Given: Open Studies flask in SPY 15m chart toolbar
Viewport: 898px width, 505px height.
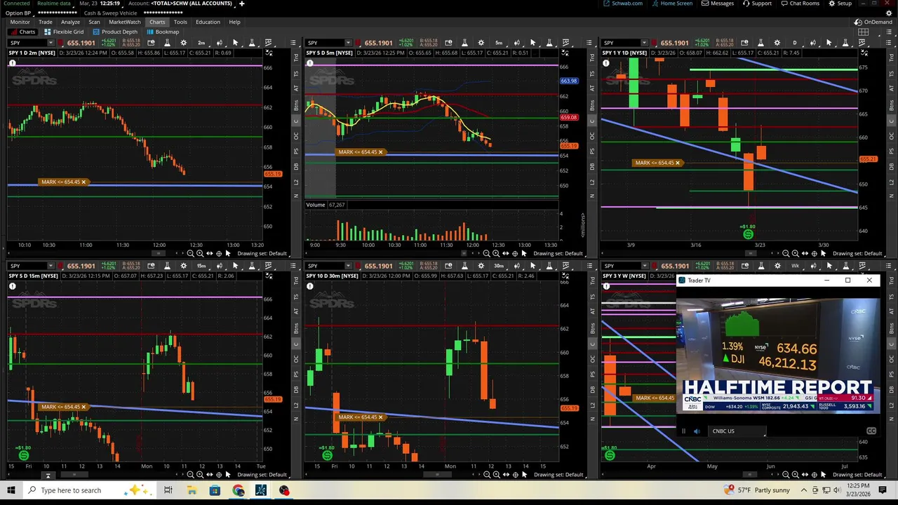Looking at the screenshot, I should pos(167,266).
